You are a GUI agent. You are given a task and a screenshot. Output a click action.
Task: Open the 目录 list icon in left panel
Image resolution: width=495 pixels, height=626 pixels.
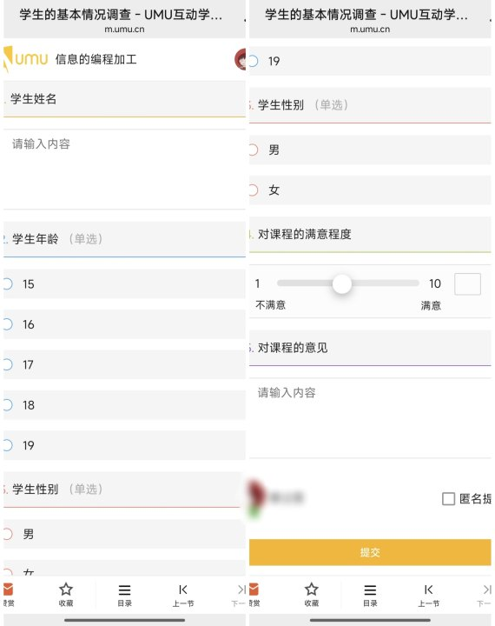(124, 589)
